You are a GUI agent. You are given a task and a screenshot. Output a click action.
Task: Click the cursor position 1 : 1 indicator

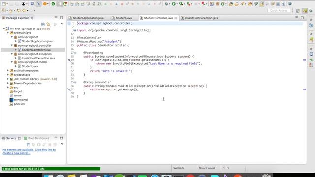pos(226,168)
